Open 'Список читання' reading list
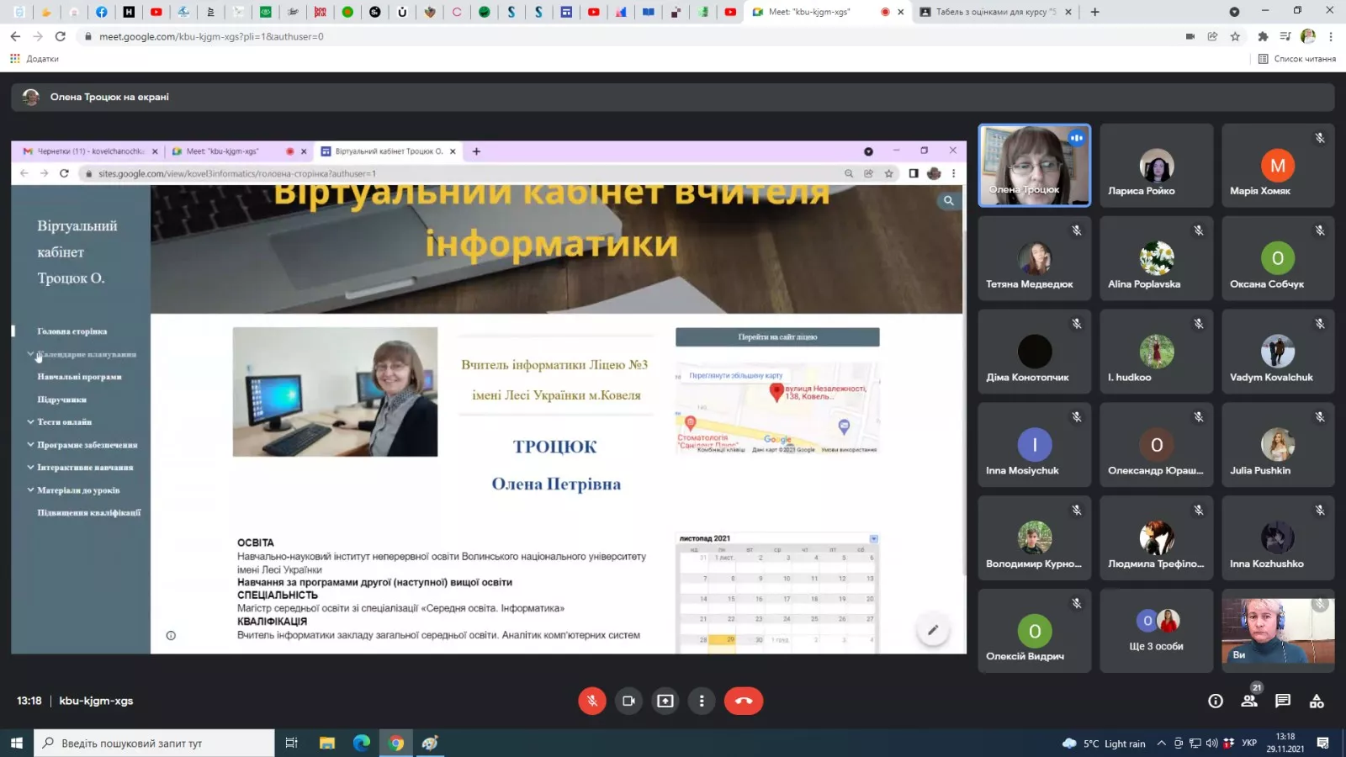This screenshot has height=757, width=1346. (x=1296, y=59)
